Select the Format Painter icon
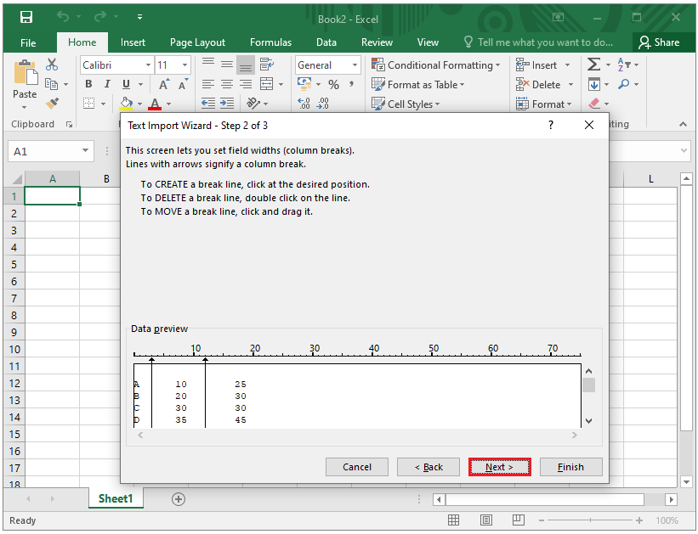Screen dimensions: 698x534 [x=51, y=104]
